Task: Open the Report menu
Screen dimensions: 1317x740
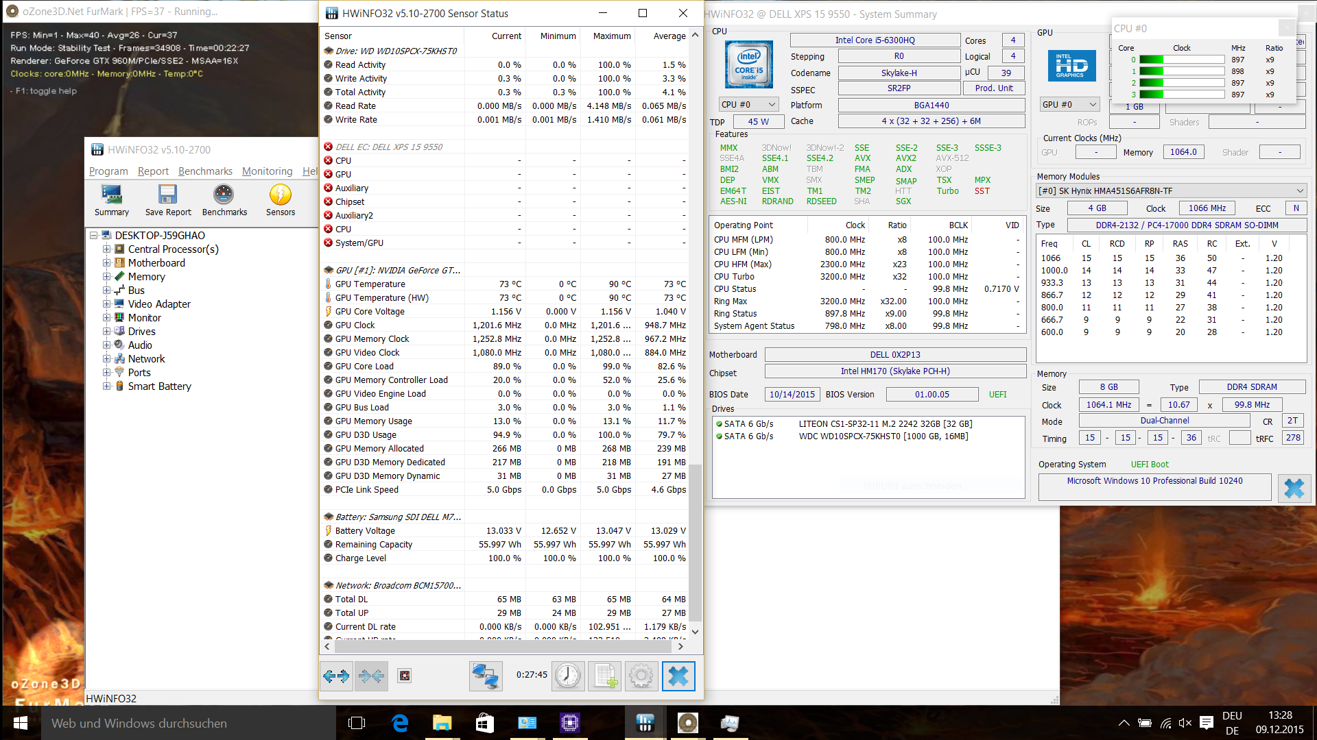Action: click(x=152, y=171)
